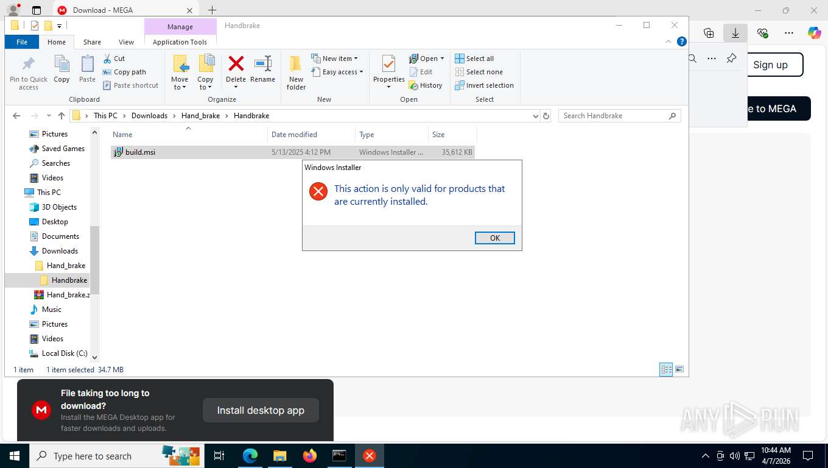
Task: Click Select all
Action: pyautogui.click(x=474, y=58)
